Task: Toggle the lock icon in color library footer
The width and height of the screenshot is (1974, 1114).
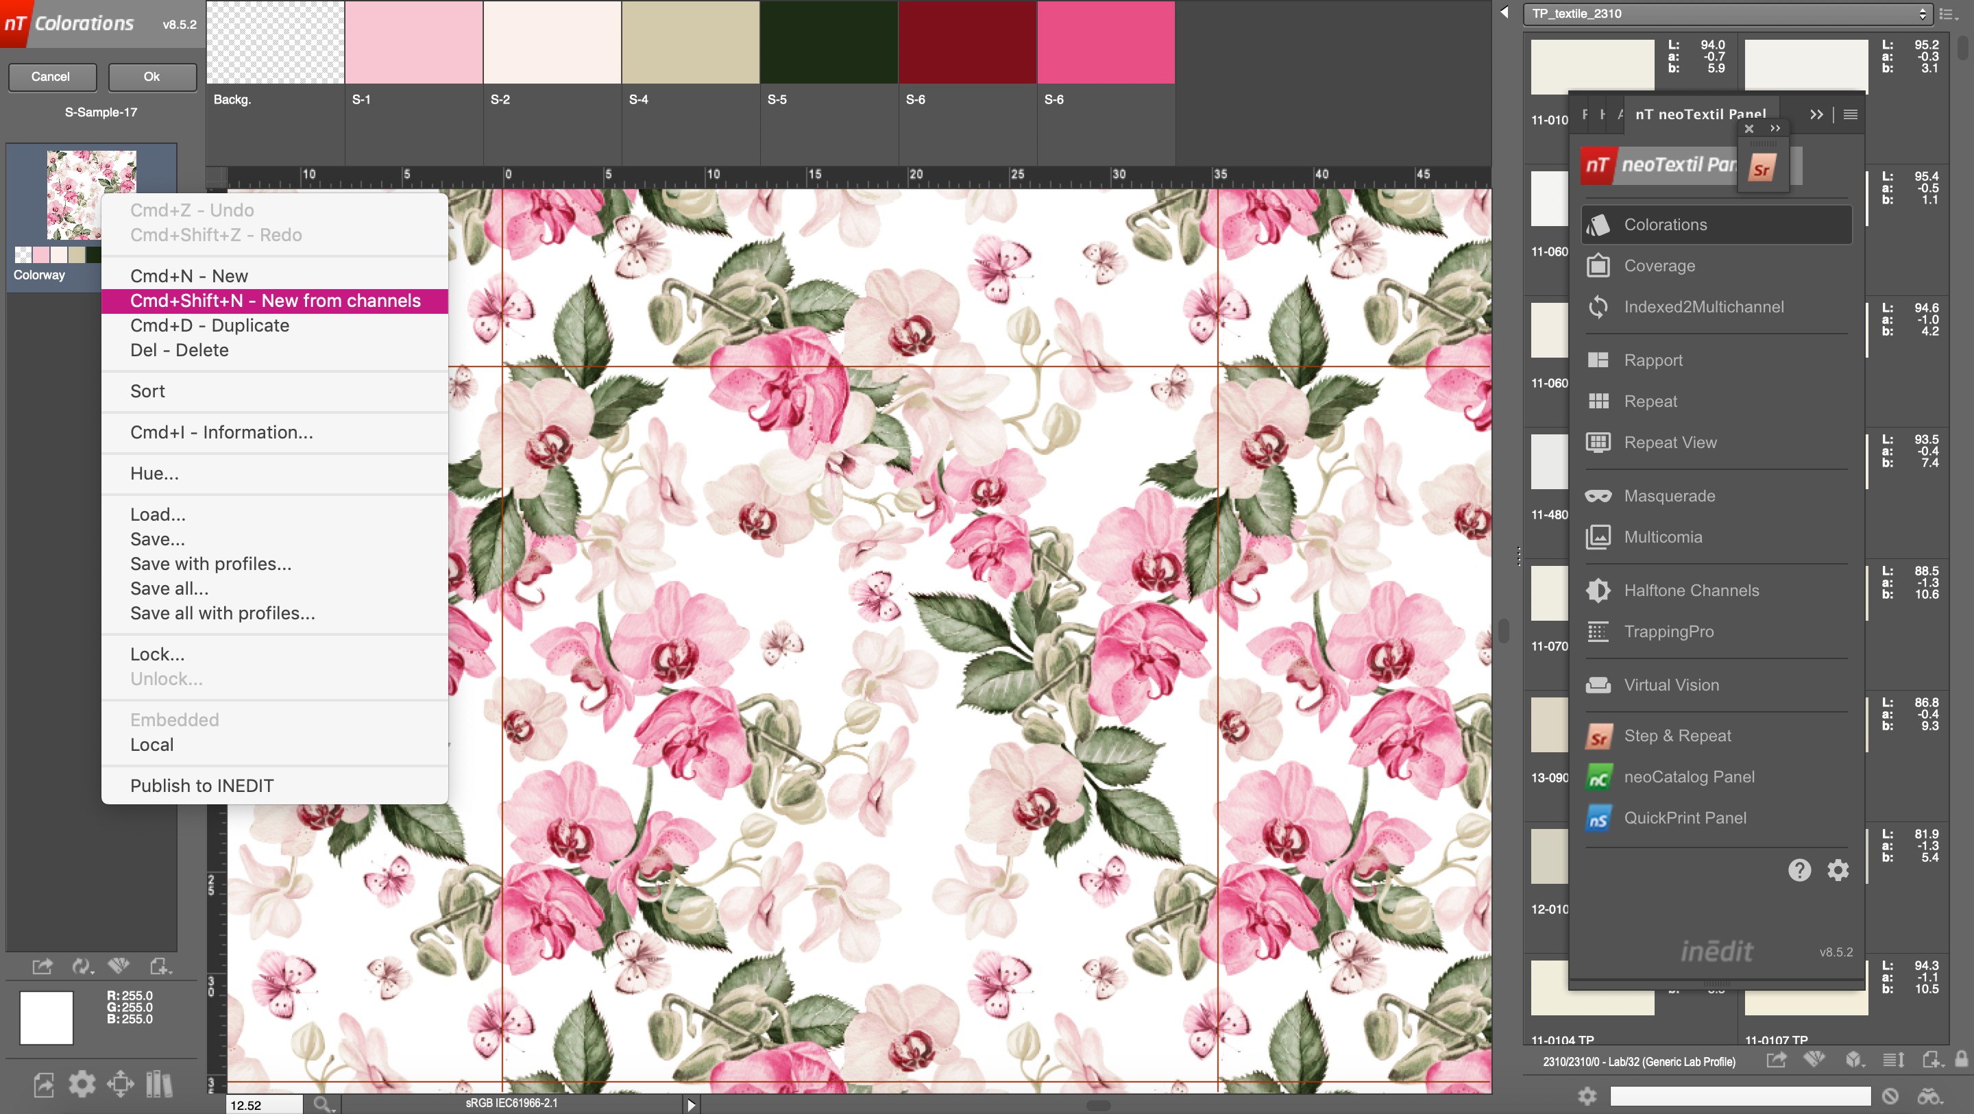Action: (1960, 1061)
